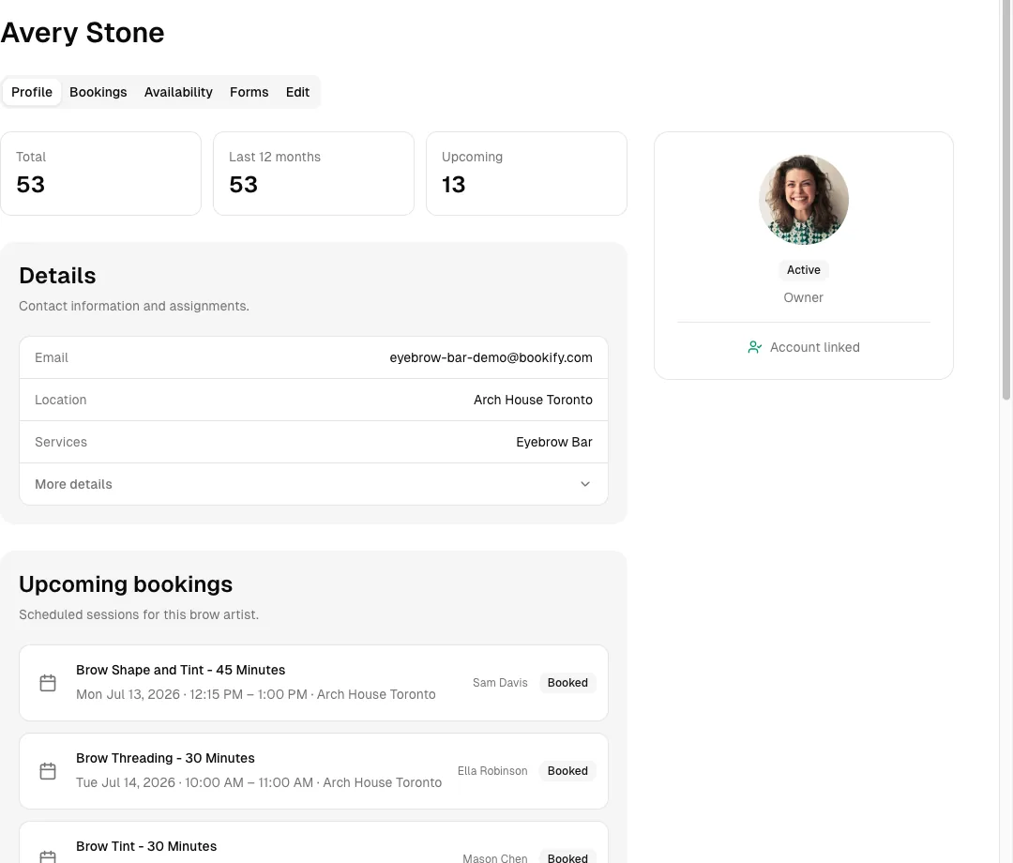Click the Avery Stone page heading

(83, 33)
